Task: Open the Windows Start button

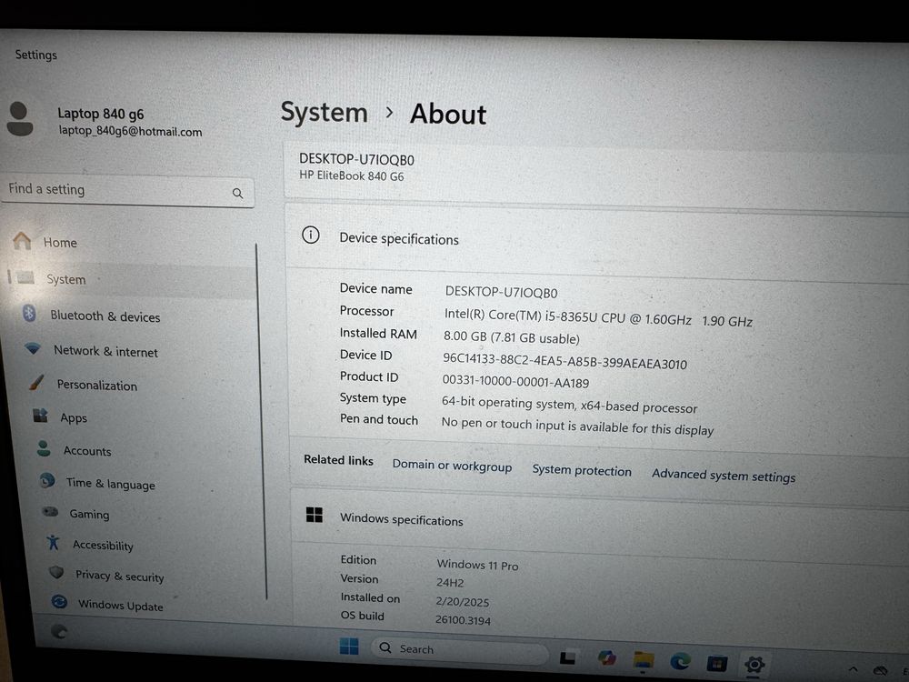Action: (x=349, y=646)
